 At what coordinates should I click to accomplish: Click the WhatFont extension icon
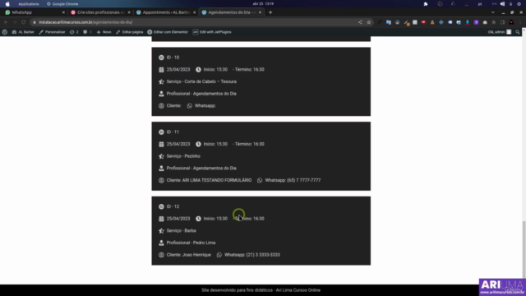coord(380,22)
